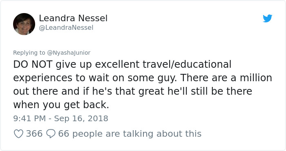The image size is (286, 151).
Task: Click 'There are a million' in tweet body
Action: click(226, 78)
